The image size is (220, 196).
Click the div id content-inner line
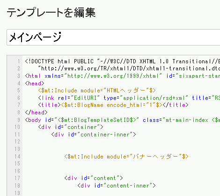coord(117,186)
